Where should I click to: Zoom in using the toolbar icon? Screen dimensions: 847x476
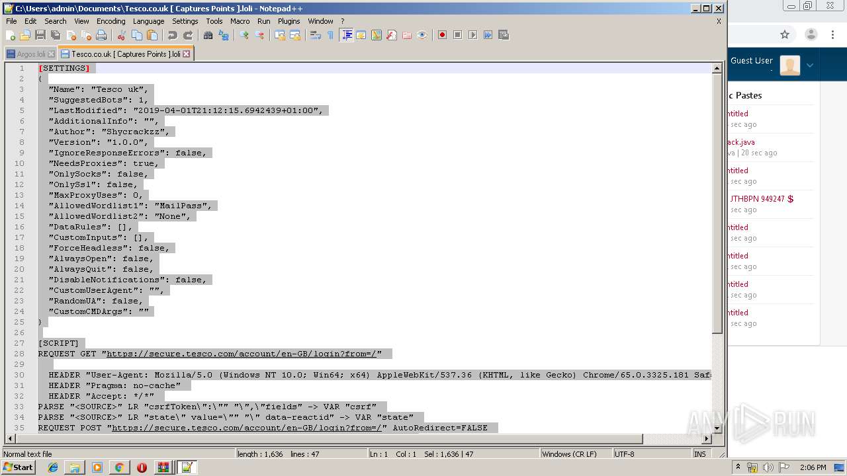(x=244, y=35)
